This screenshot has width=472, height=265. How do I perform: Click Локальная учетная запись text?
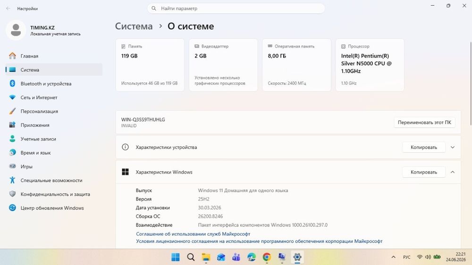pos(55,34)
